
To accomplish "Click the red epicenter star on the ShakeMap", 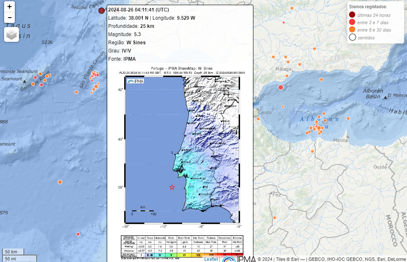I will [x=172, y=187].
